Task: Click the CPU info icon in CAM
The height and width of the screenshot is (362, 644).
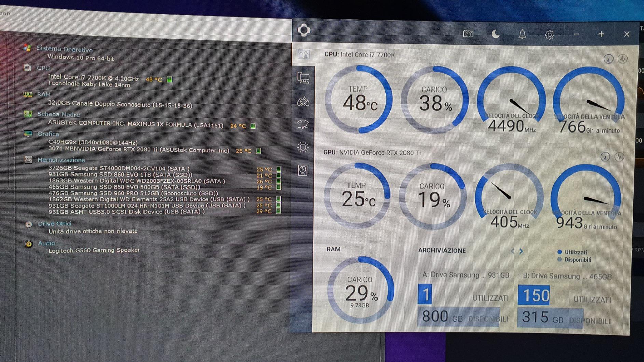Action: tap(608, 59)
